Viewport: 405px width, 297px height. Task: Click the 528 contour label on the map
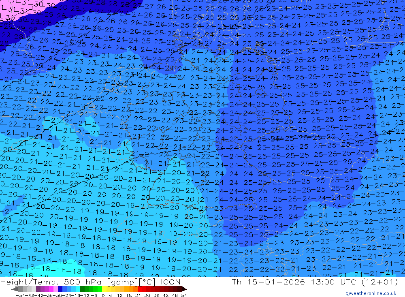[x=77, y=41]
